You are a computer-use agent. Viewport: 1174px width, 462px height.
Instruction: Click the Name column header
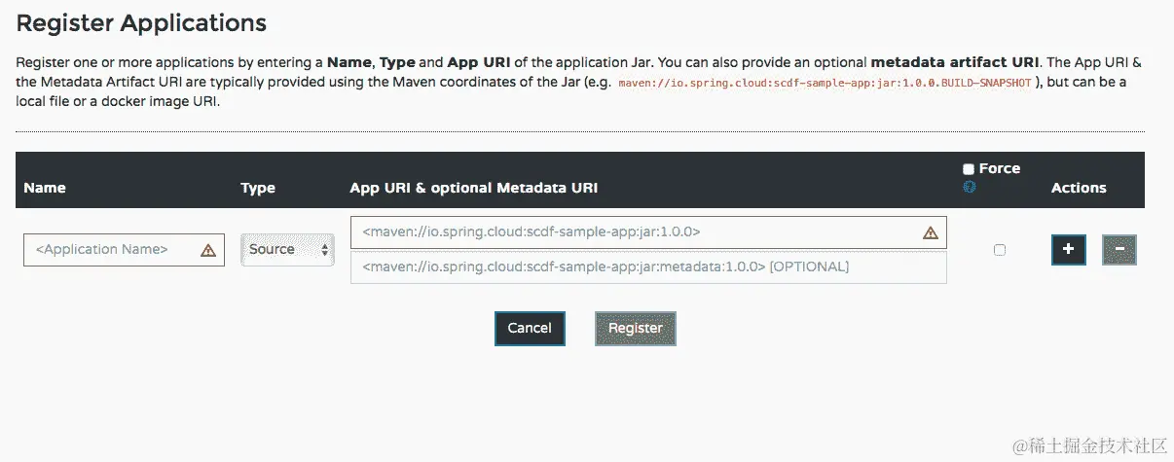(x=45, y=188)
